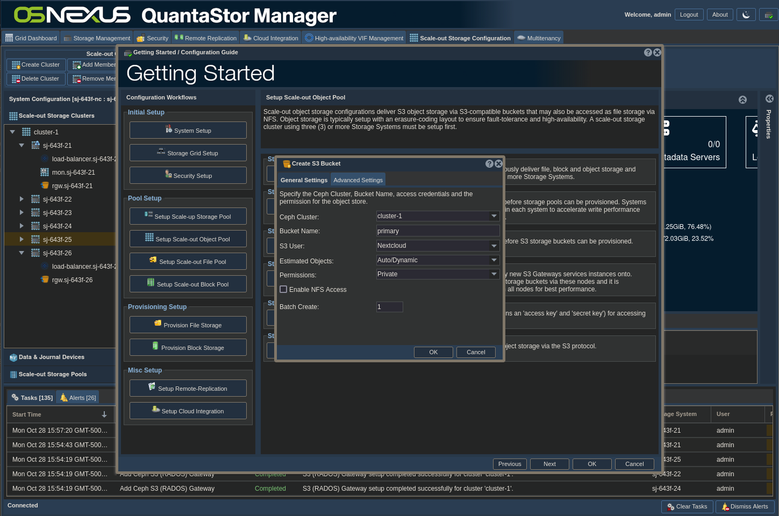
Task: Open the S3 User dropdown
Action: pos(494,246)
